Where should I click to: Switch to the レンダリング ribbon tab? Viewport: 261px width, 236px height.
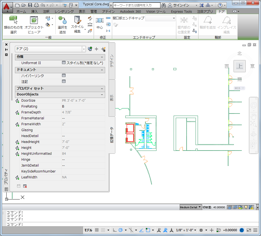64,12
